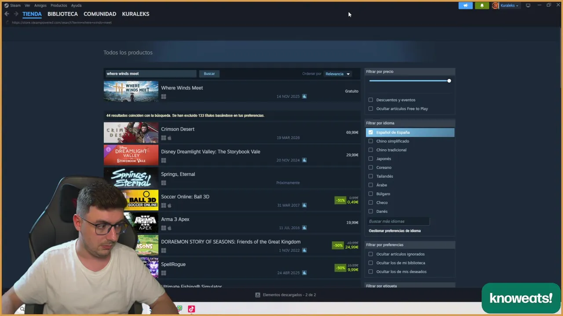The image size is (563, 316).
Task: Click the blue badge icon beside 1 NOV 2022
Action: [304, 251]
